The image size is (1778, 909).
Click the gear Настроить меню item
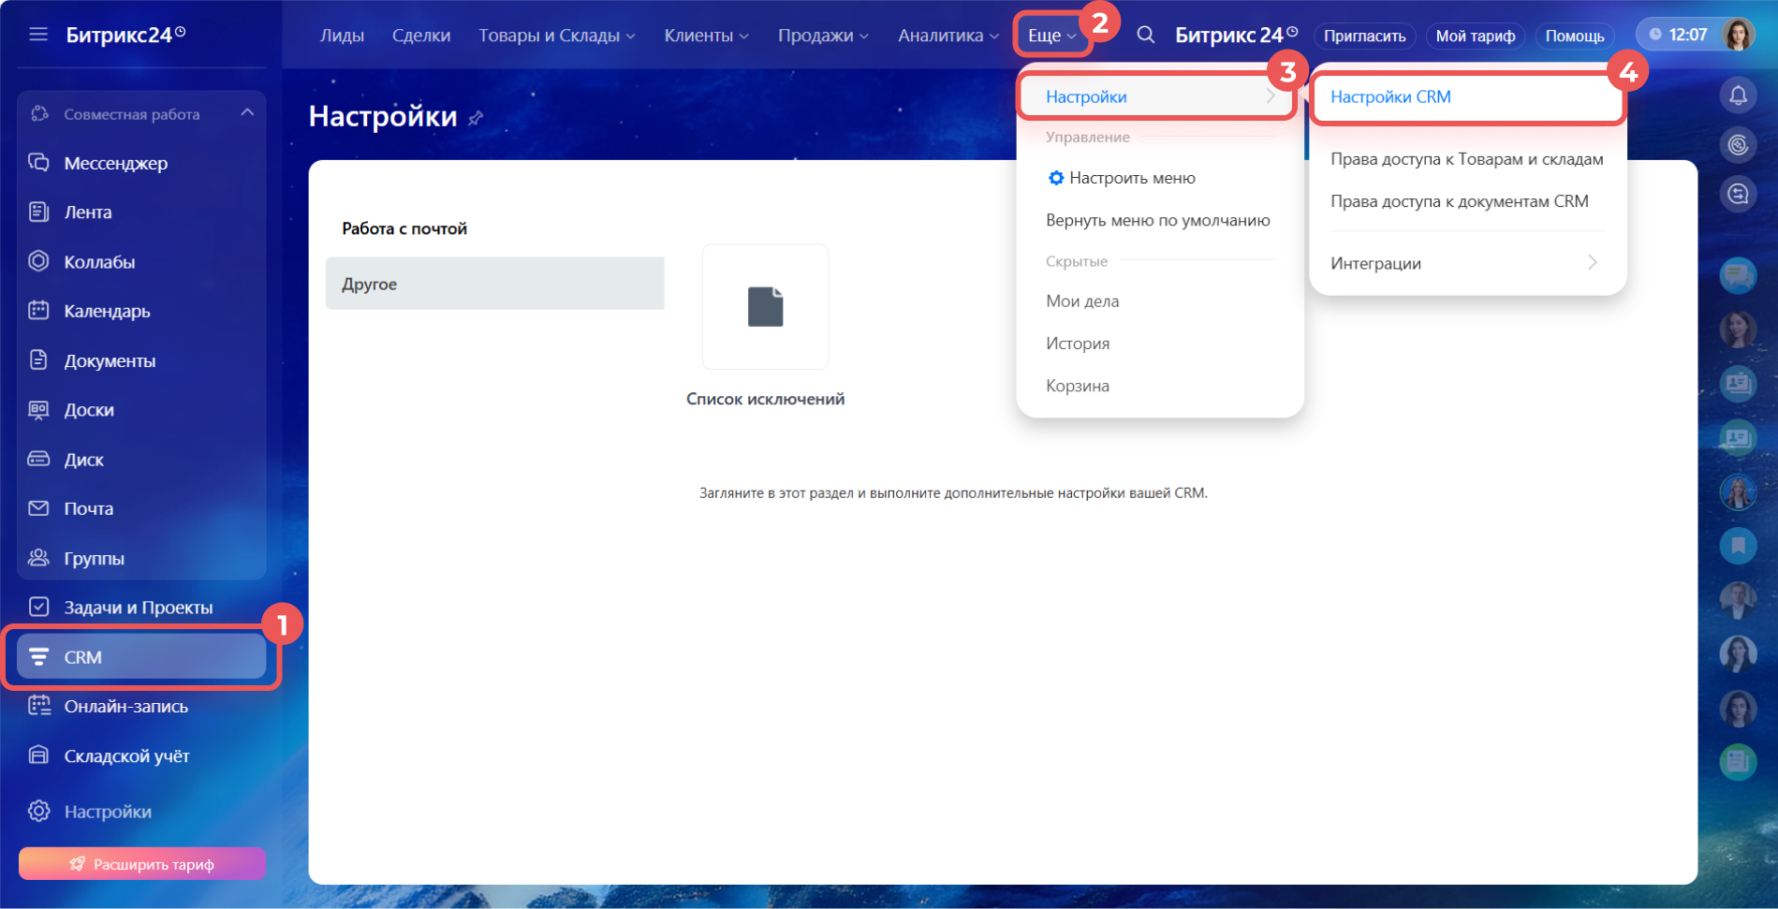[1122, 178]
